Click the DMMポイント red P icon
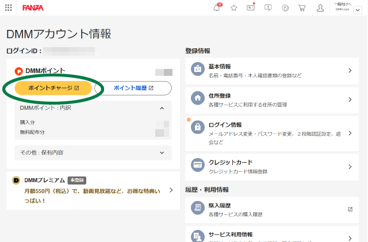This screenshot has width=368, height=242. (x=19, y=71)
